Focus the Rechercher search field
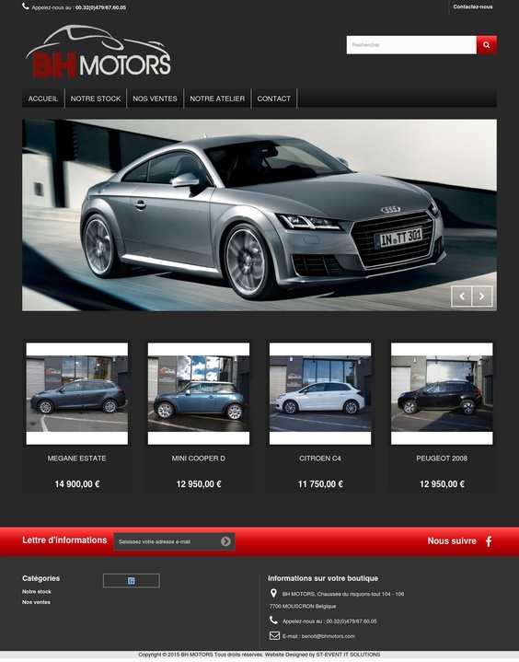This screenshot has height=662, width=519. (x=411, y=45)
